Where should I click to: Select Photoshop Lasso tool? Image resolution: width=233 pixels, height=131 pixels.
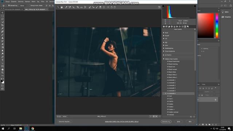[3, 19]
